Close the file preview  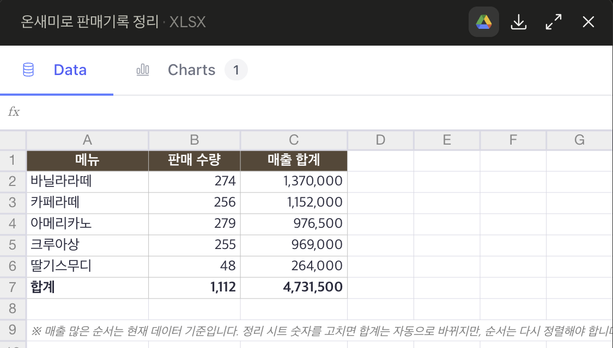(x=588, y=22)
